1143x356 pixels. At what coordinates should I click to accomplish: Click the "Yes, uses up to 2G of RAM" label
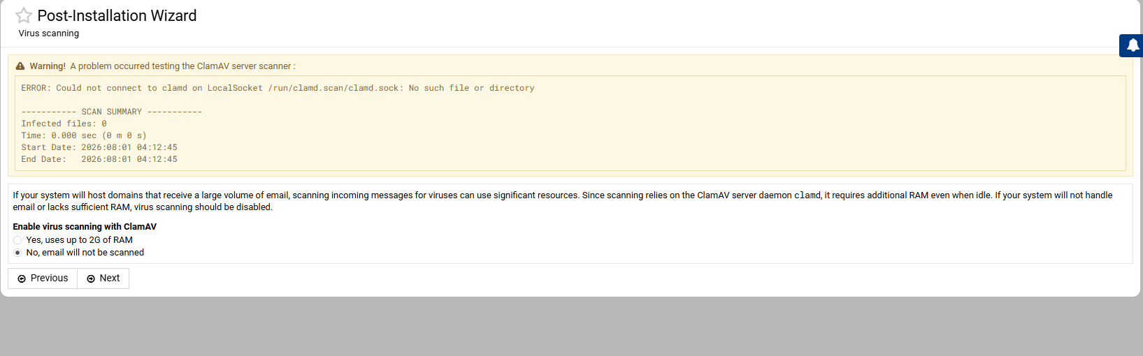(79, 240)
